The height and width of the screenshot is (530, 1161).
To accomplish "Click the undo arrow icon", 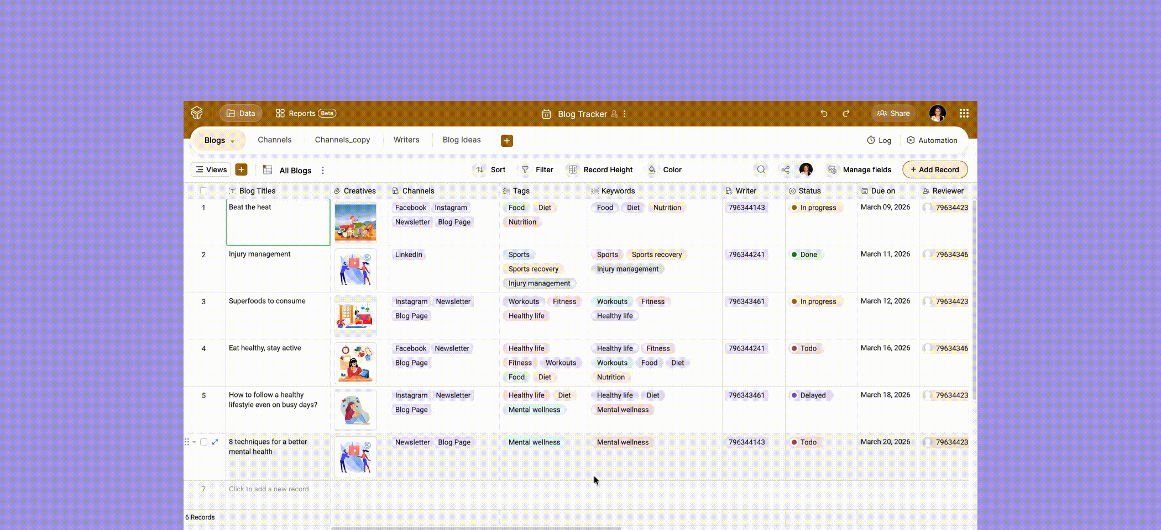I will (x=824, y=113).
